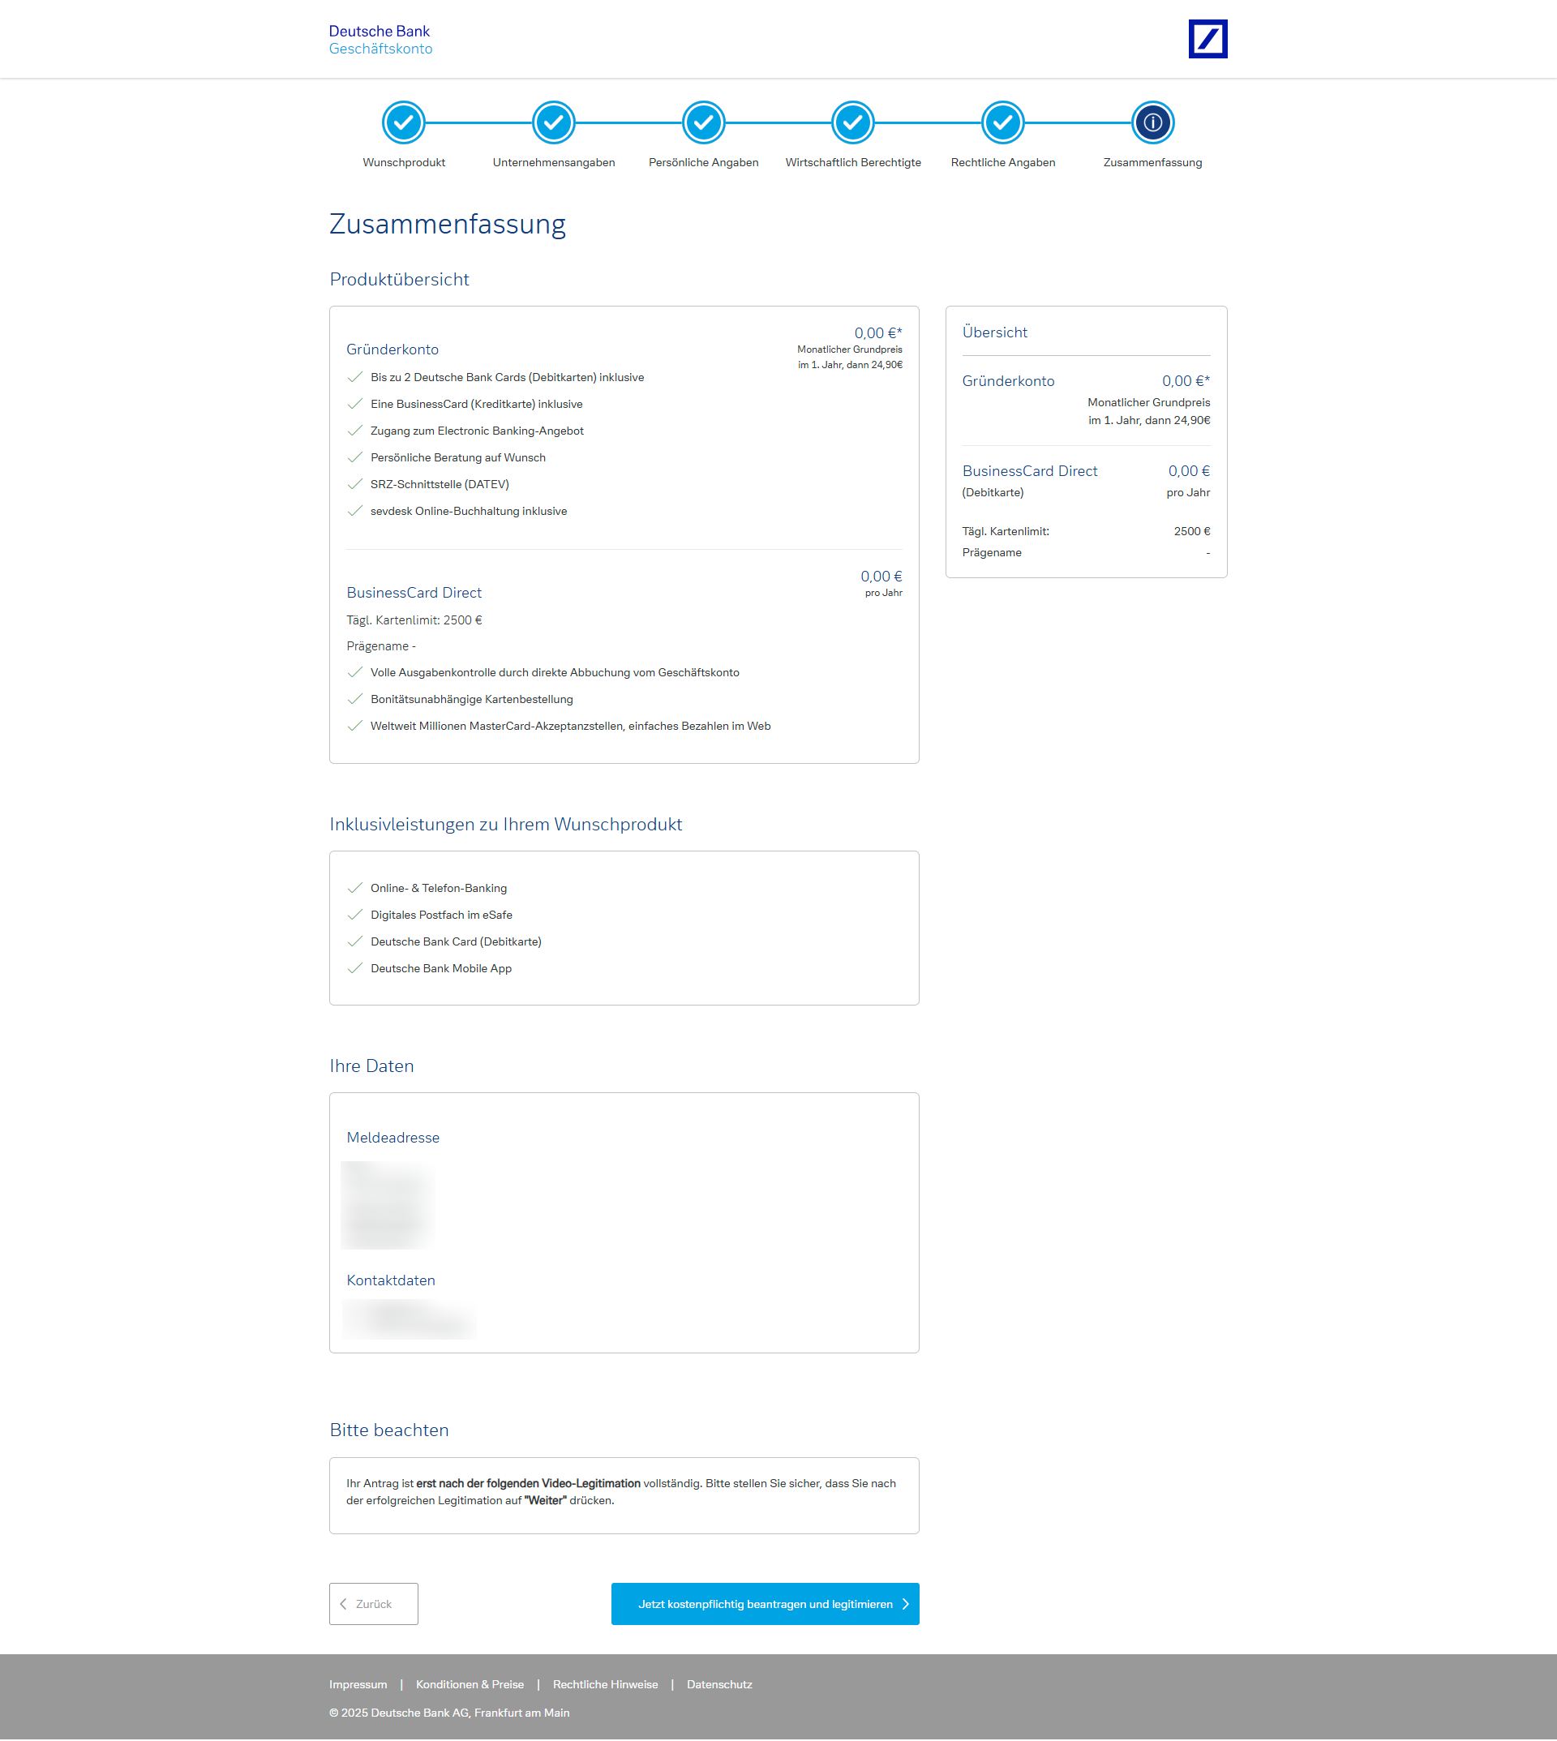Click Tägl. Kartenlimit: 2500 € text
Viewport: 1557px width, 1741px height.
click(414, 620)
